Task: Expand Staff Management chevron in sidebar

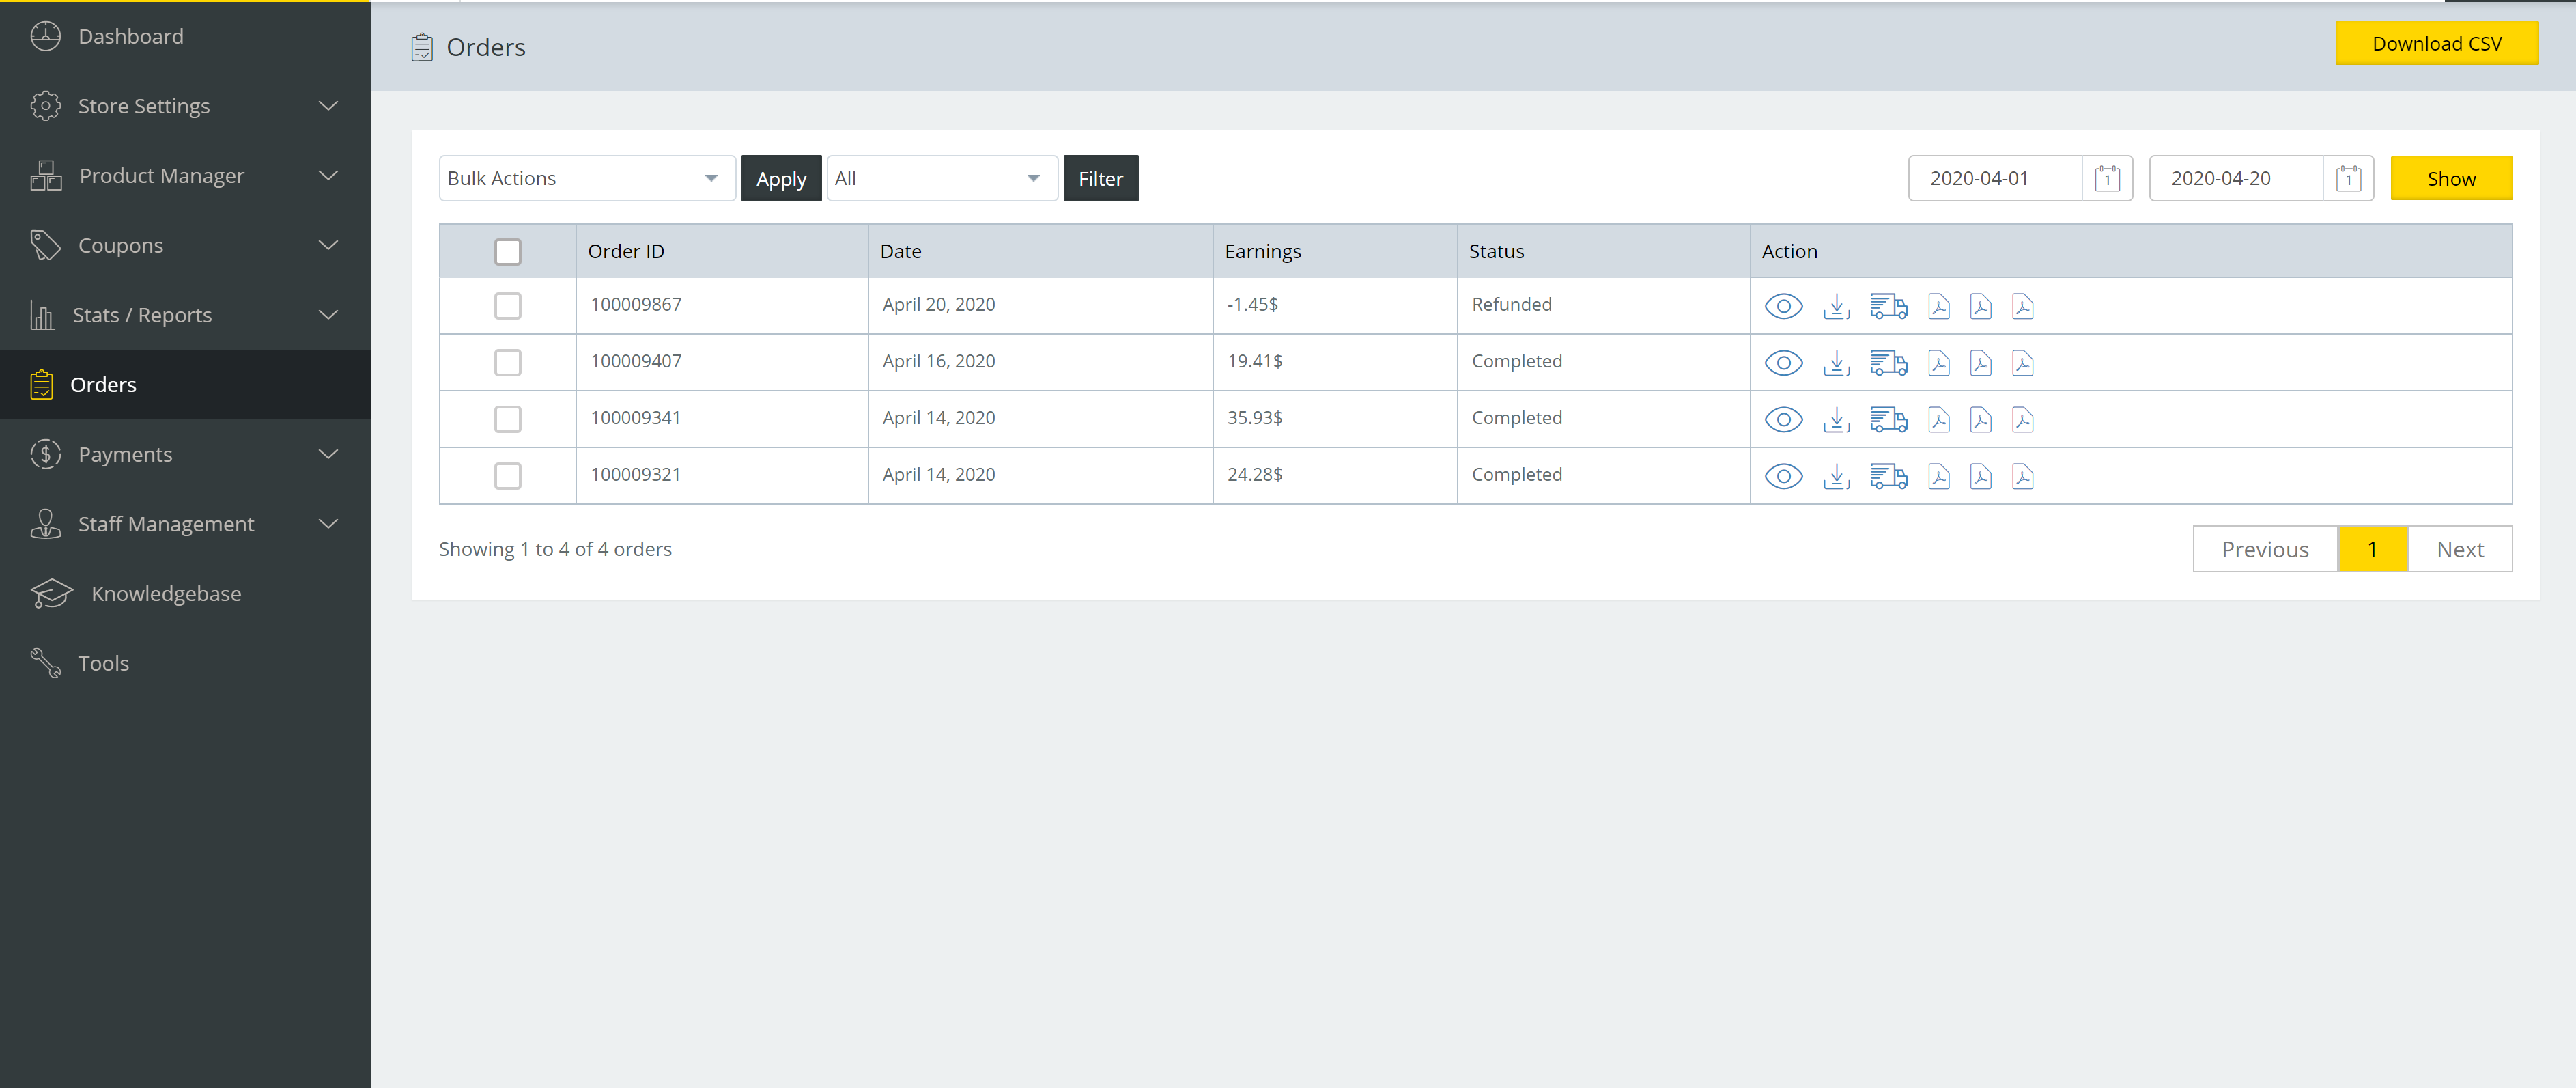Action: point(328,524)
